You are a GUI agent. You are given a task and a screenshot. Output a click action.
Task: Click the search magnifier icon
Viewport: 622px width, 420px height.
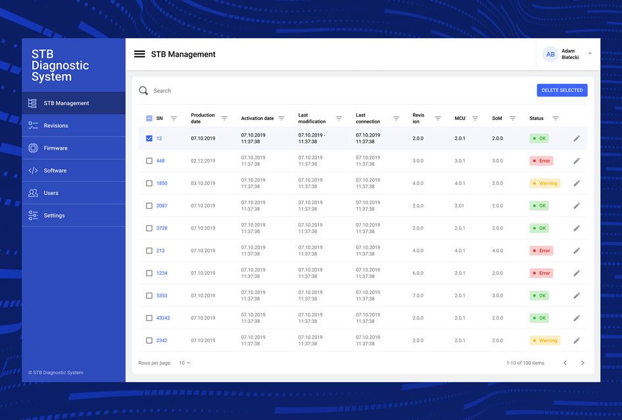[x=143, y=91]
